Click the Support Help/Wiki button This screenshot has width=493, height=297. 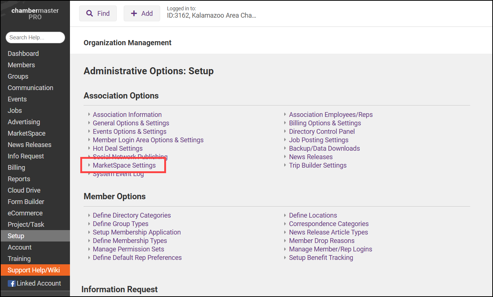[34, 270]
